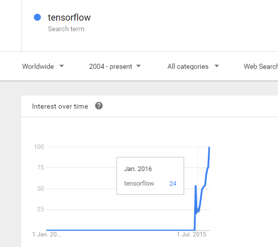The width and height of the screenshot is (278, 247).
Task: Click the value 24 in the tooltip
Action: pyautogui.click(x=173, y=184)
